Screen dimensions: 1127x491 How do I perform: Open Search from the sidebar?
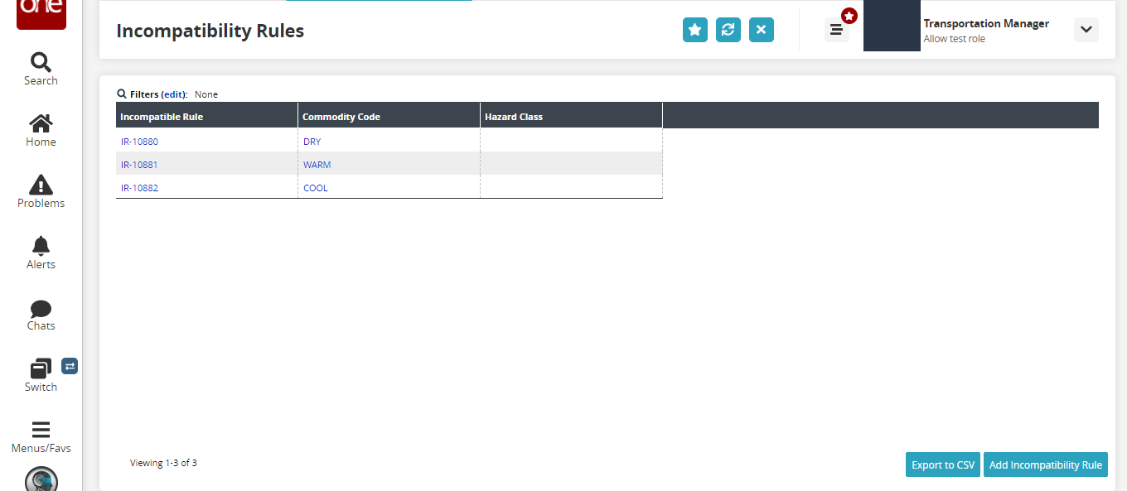[x=41, y=70]
